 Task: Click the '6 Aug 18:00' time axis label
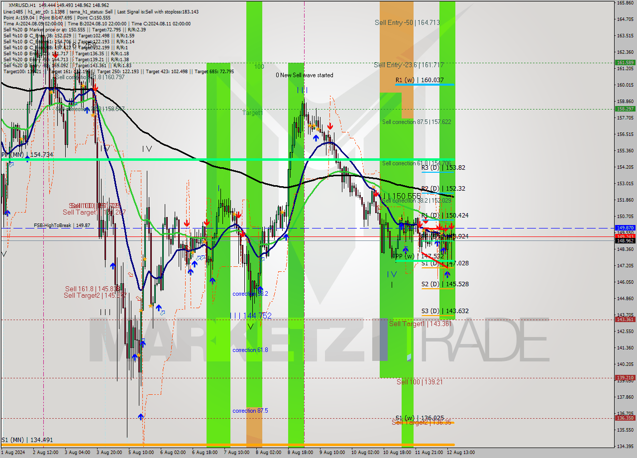(205, 453)
